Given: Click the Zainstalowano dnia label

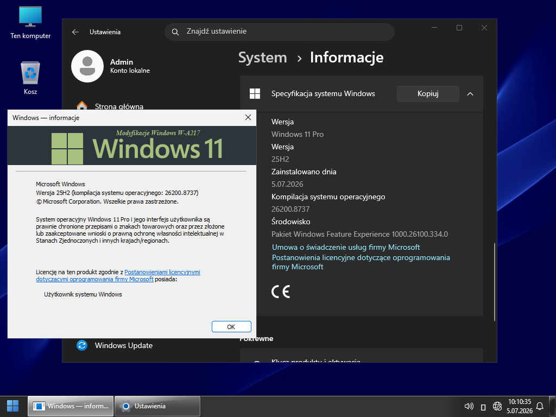Looking at the screenshot, I should pos(304,172).
